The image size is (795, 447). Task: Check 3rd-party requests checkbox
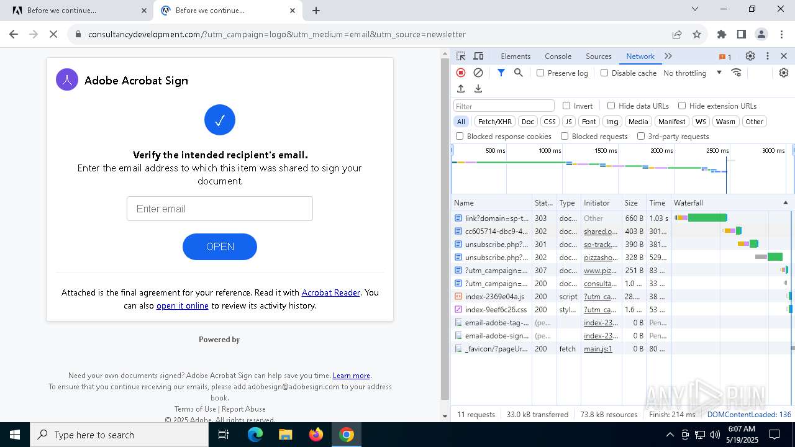coord(641,136)
